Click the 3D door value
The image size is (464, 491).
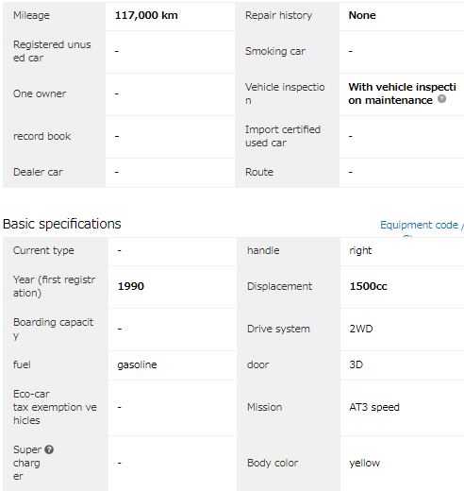pos(356,364)
